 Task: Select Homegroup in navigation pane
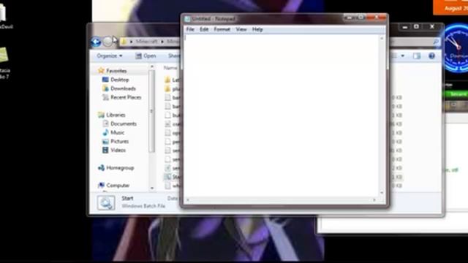pos(120,168)
